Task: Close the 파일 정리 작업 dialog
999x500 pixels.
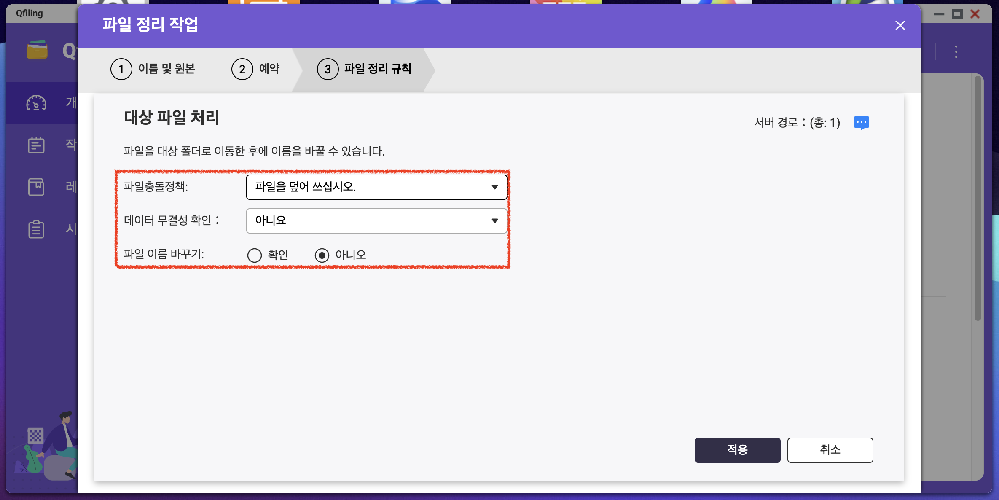Action: pos(900,26)
